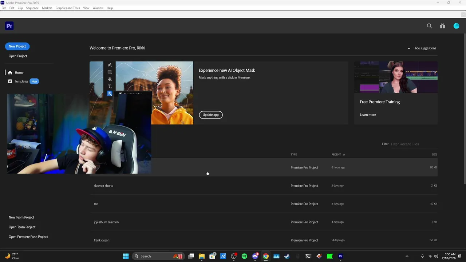The height and width of the screenshot is (262, 466).
Task: Open File Explorer from taskbar
Action: point(202,256)
